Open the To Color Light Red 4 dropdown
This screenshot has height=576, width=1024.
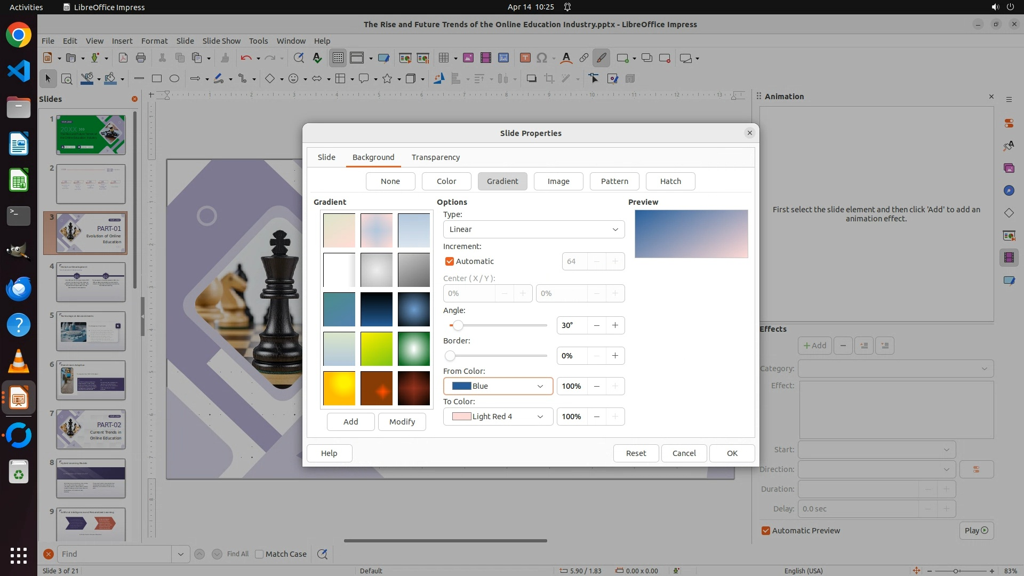pyautogui.click(x=498, y=417)
